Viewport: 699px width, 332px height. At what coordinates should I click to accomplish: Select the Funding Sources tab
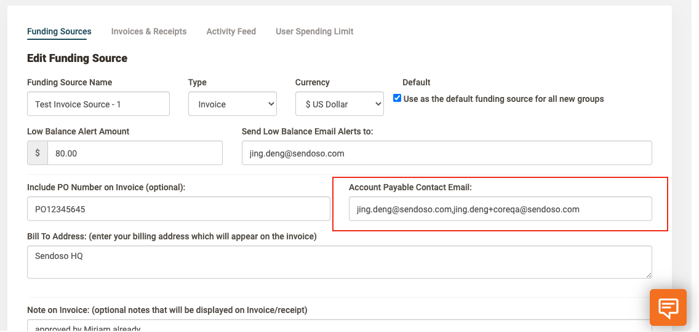tap(59, 31)
